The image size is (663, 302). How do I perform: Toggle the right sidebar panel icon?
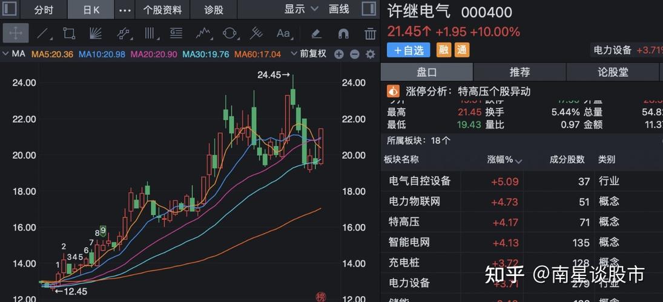(x=369, y=9)
